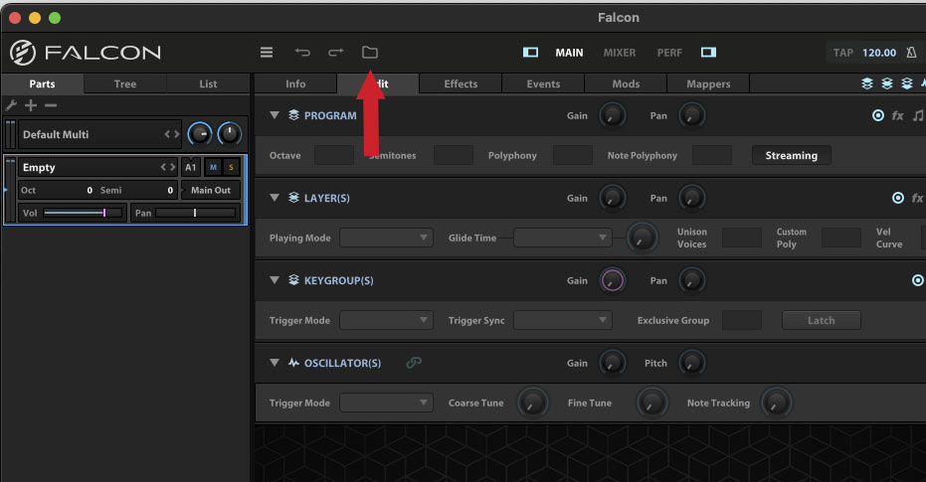This screenshot has height=482, width=926.
Task: Open the Mappers tab
Action: pyautogui.click(x=708, y=83)
